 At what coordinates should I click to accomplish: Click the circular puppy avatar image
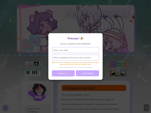tap(37, 92)
